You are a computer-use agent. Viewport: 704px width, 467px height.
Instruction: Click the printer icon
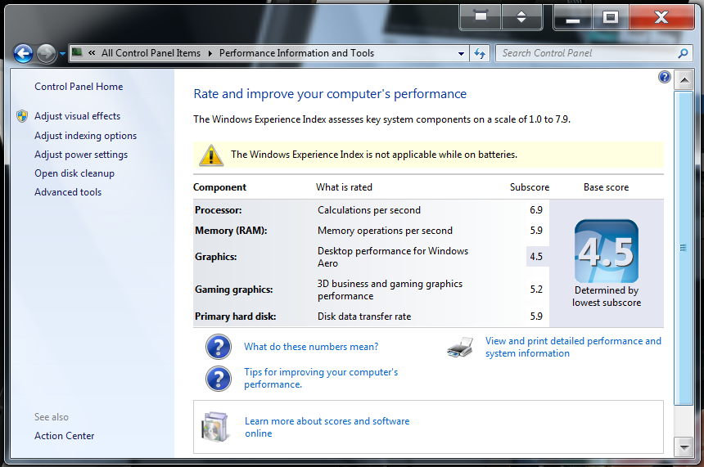[460, 348]
